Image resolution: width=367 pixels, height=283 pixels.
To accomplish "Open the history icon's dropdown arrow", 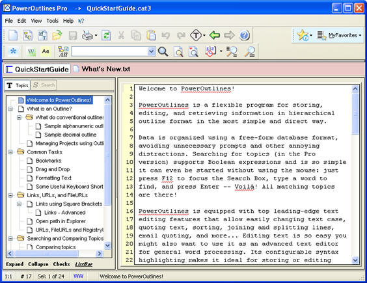I will click(221, 51).
